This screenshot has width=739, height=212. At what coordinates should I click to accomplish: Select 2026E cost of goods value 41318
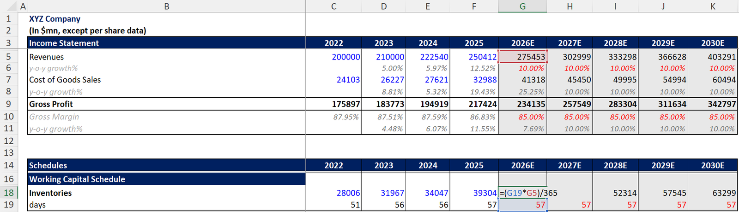click(522, 80)
